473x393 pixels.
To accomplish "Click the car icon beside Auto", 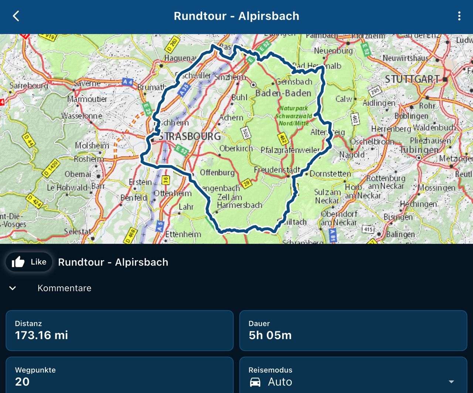I will tap(255, 382).
